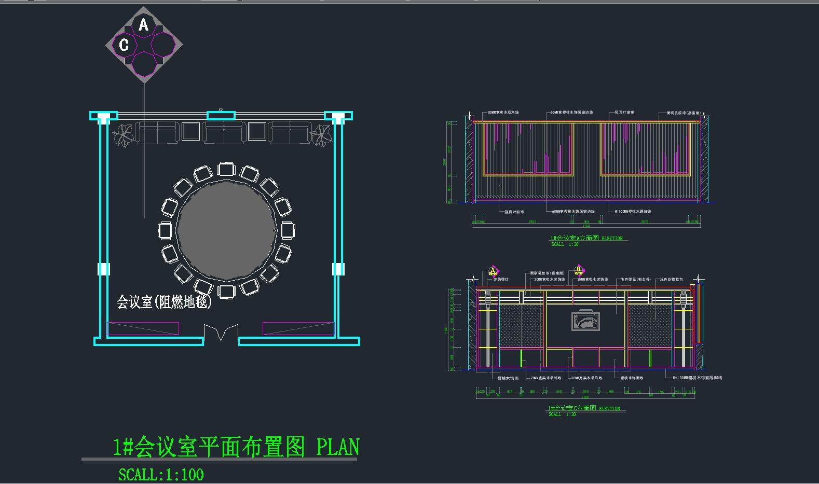Click the C circle in the direction symbol
The image size is (819, 484).
point(124,45)
